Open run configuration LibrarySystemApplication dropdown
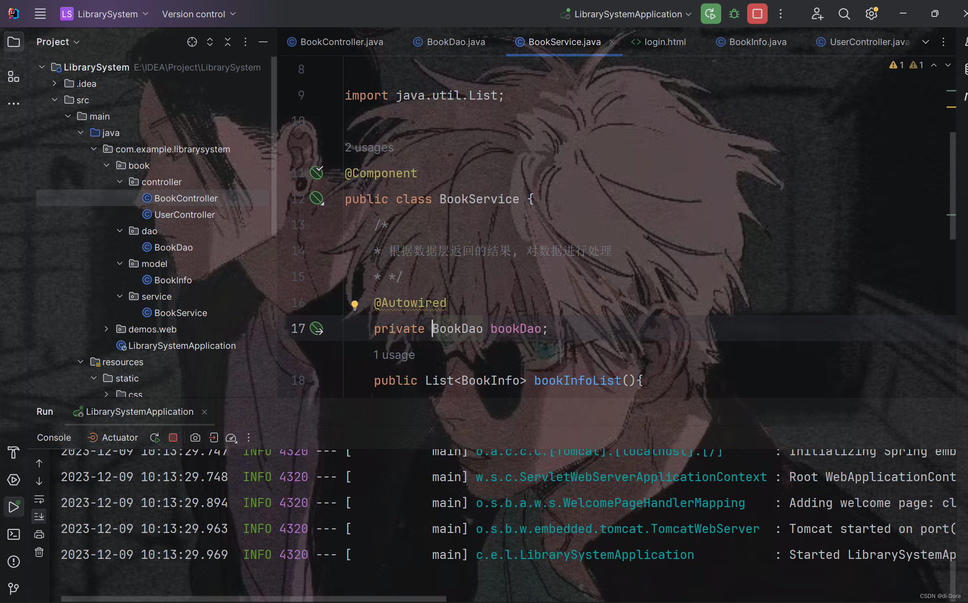Viewport: 968px width, 603px height. click(626, 14)
